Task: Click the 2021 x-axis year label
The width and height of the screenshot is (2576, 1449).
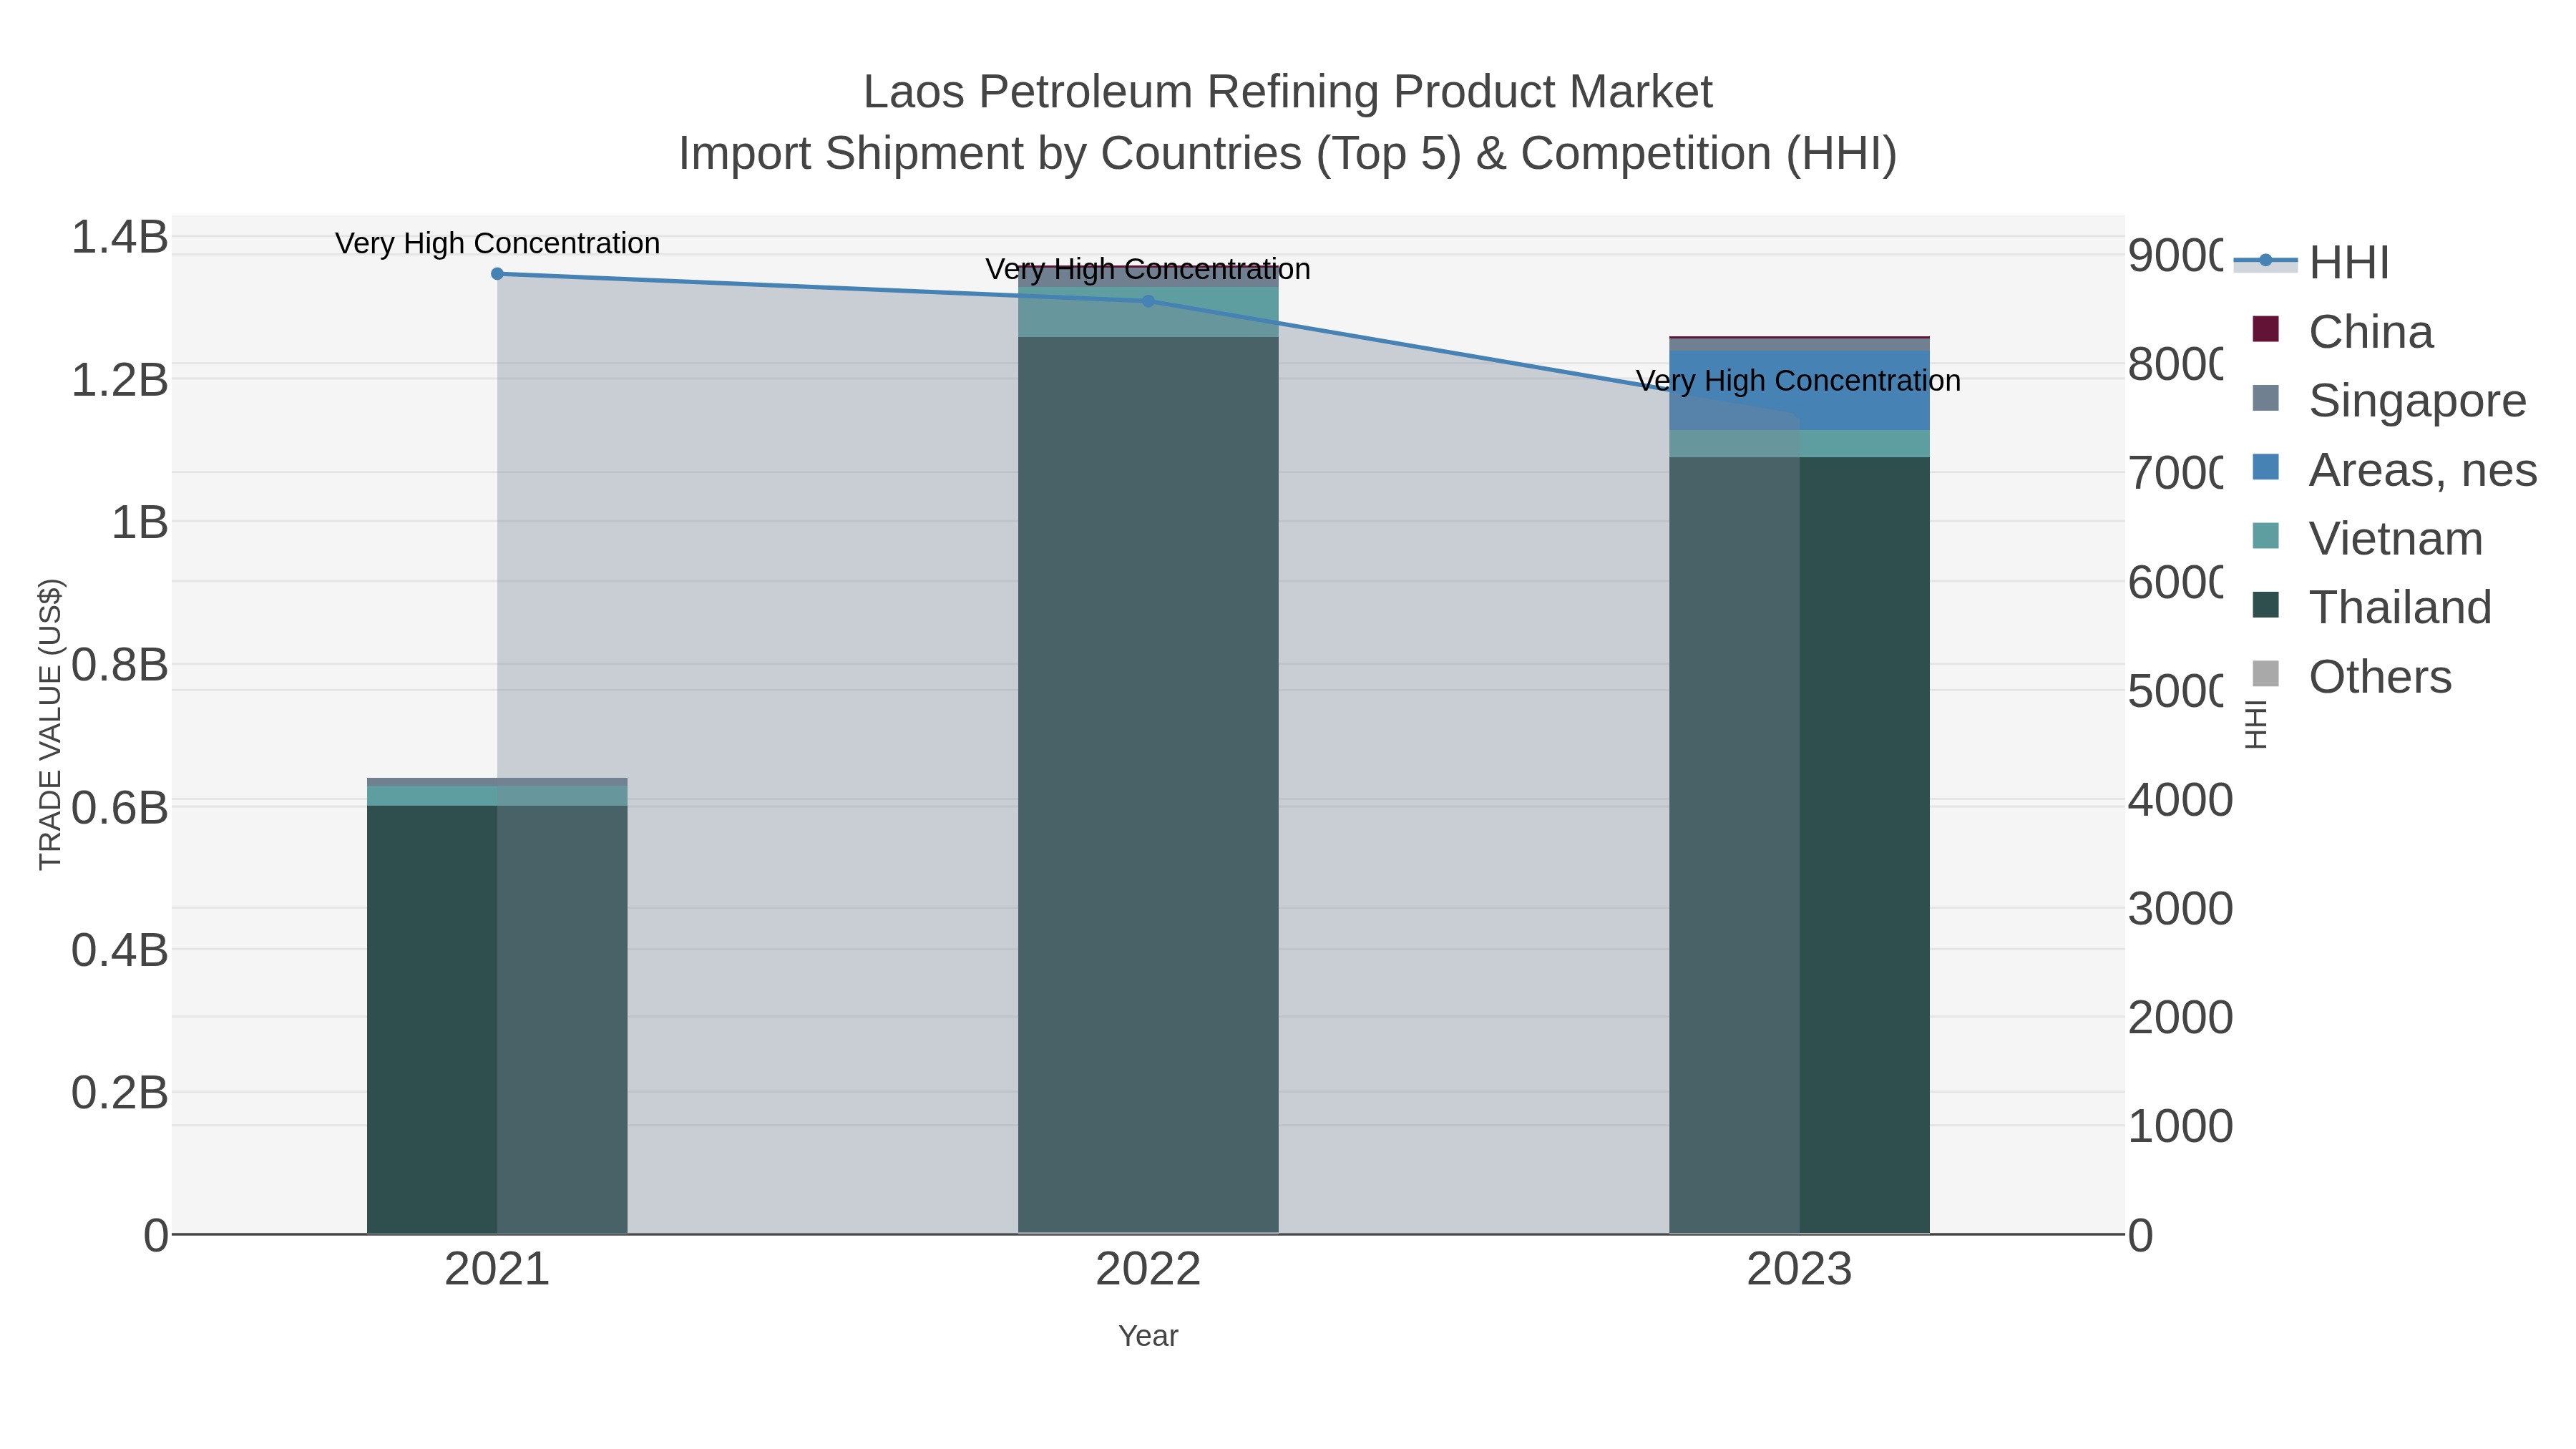Action: (497, 1270)
